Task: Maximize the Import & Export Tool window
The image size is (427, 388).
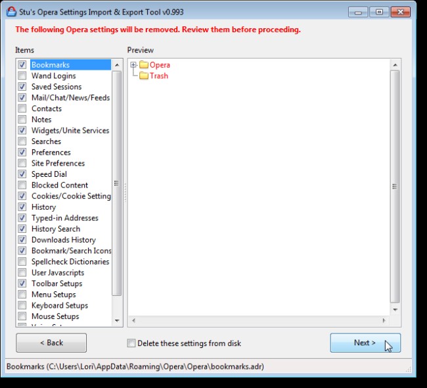Action: pyautogui.click(x=379, y=12)
